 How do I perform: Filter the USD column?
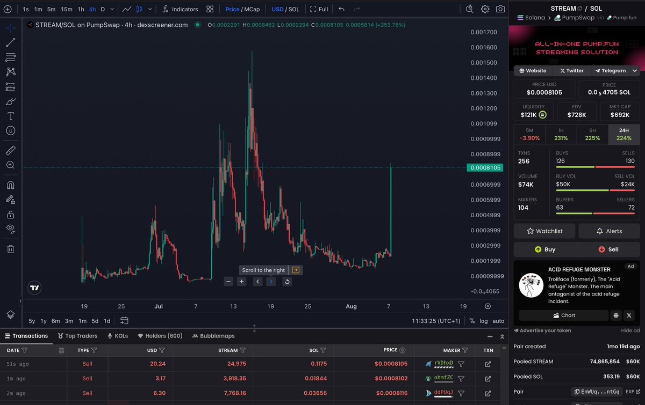(162, 350)
